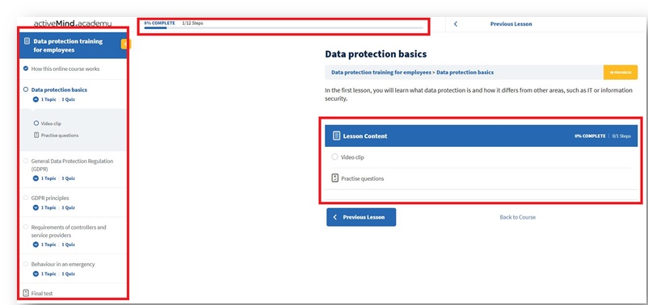Open How this online course works lesson
This screenshot has height=305, width=648.
65,69
